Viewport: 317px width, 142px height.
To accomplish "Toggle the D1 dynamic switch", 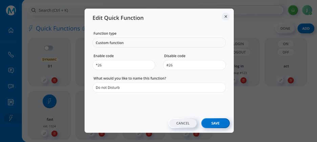I will [x=49, y=48].
